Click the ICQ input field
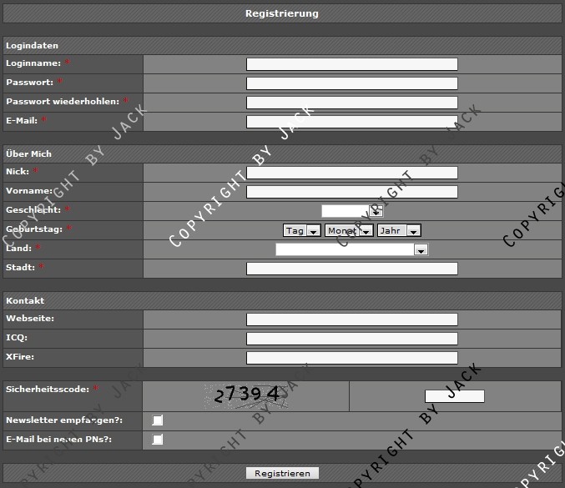 point(352,339)
